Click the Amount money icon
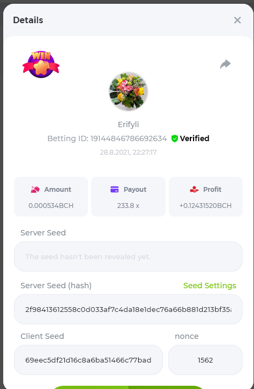 pos(35,190)
